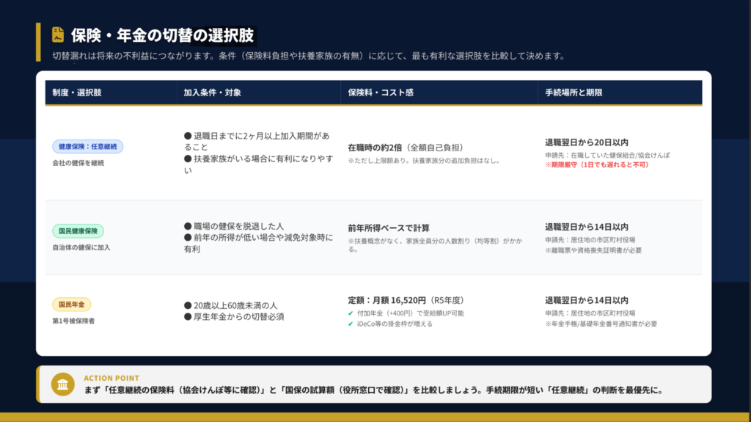Click the 会社の健保を継続 subtitle
The height and width of the screenshot is (422, 751).
coord(78,163)
